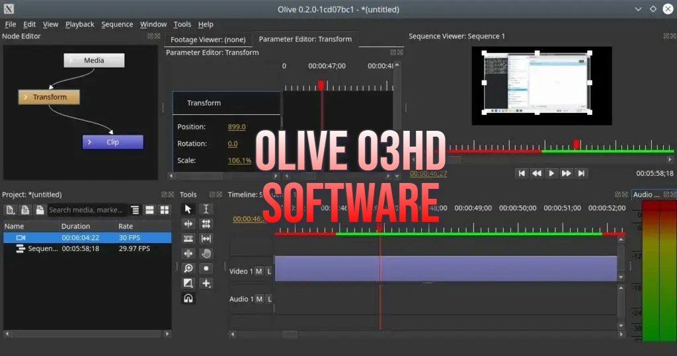Viewport: 677px width, 356px height.
Task: Switch Project panel to icon view
Action: [165, 210]
